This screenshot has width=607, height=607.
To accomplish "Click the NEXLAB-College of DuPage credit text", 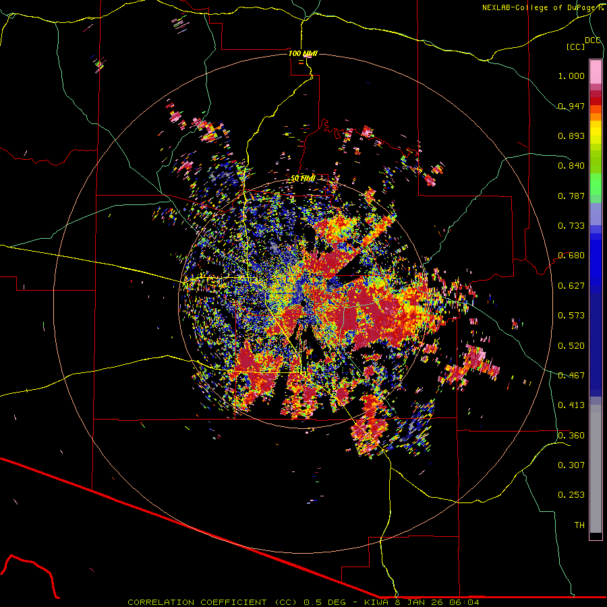I will pos(541,7).
